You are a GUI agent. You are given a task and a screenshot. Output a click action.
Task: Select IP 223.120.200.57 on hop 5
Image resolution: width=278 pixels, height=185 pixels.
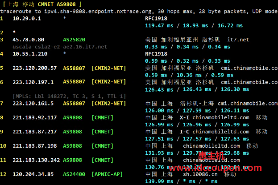coord(34,68)
